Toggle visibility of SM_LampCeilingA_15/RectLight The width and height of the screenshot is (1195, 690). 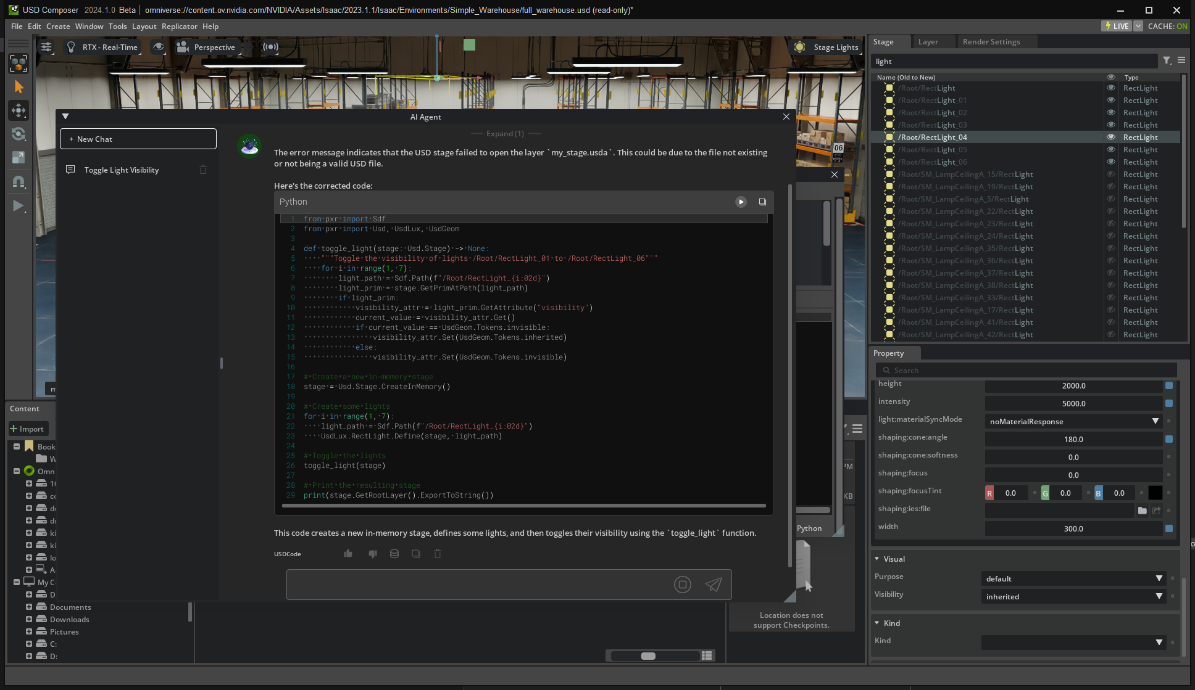[1111, 174]
